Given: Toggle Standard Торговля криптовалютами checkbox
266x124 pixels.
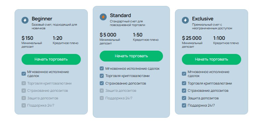Looking at the screenshot, I should click(102, 76).
